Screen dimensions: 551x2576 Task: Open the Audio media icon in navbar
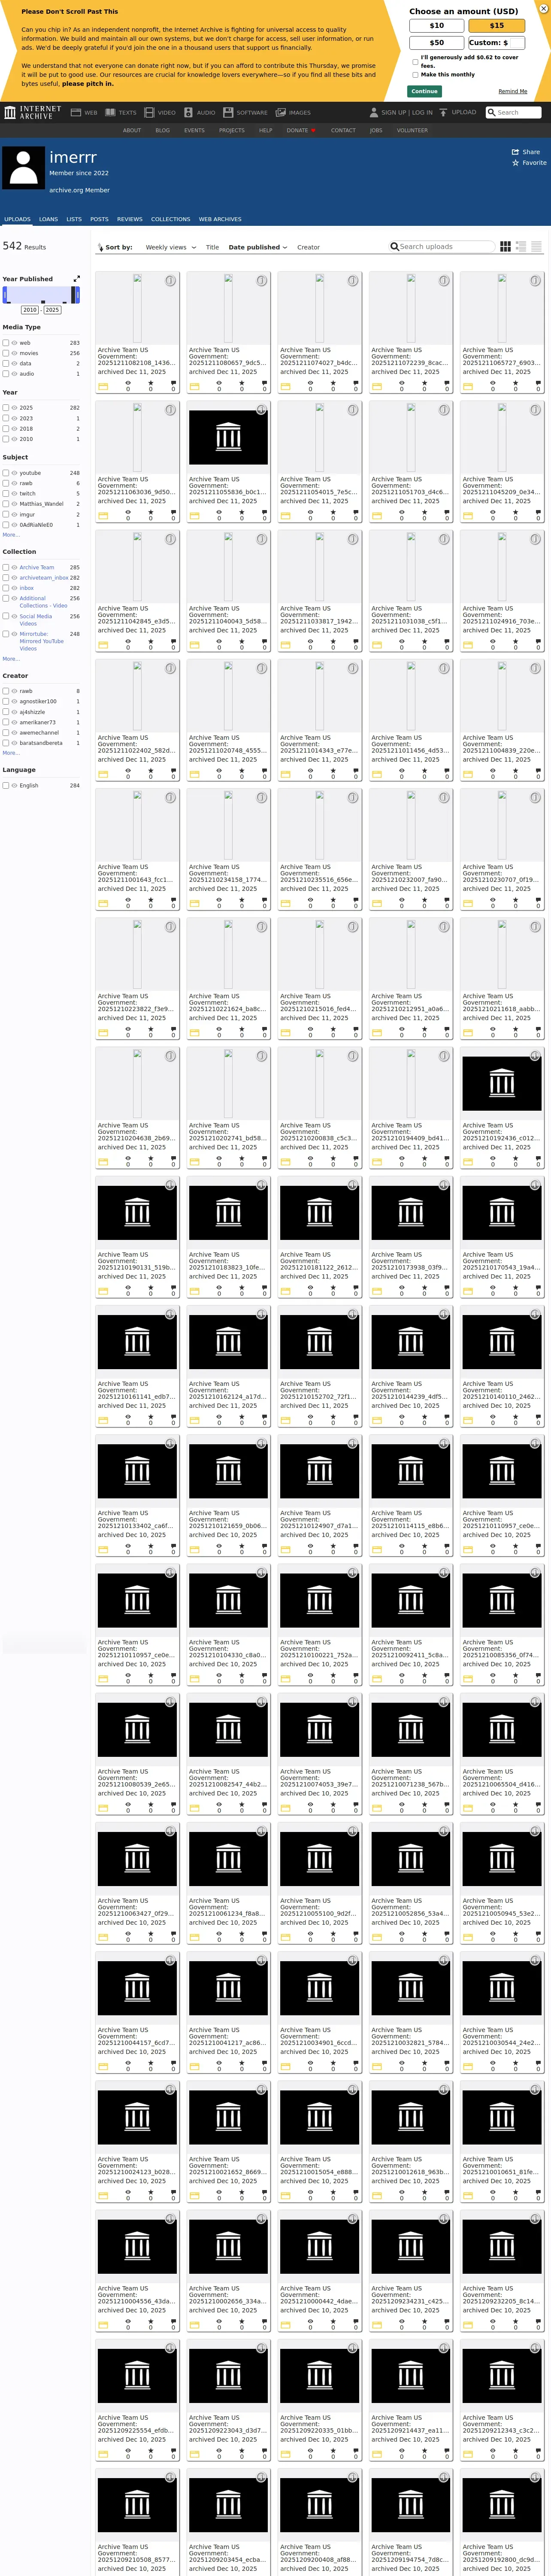click(x=188, y=112)
